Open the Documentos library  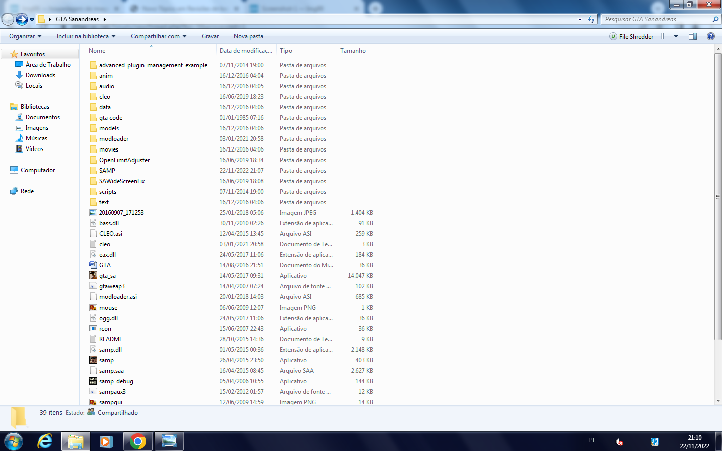point(43,117)
